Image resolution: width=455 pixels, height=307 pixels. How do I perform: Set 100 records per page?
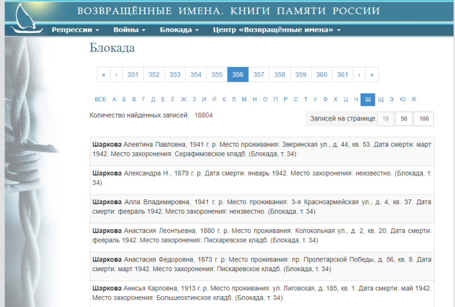click(424, 119)
